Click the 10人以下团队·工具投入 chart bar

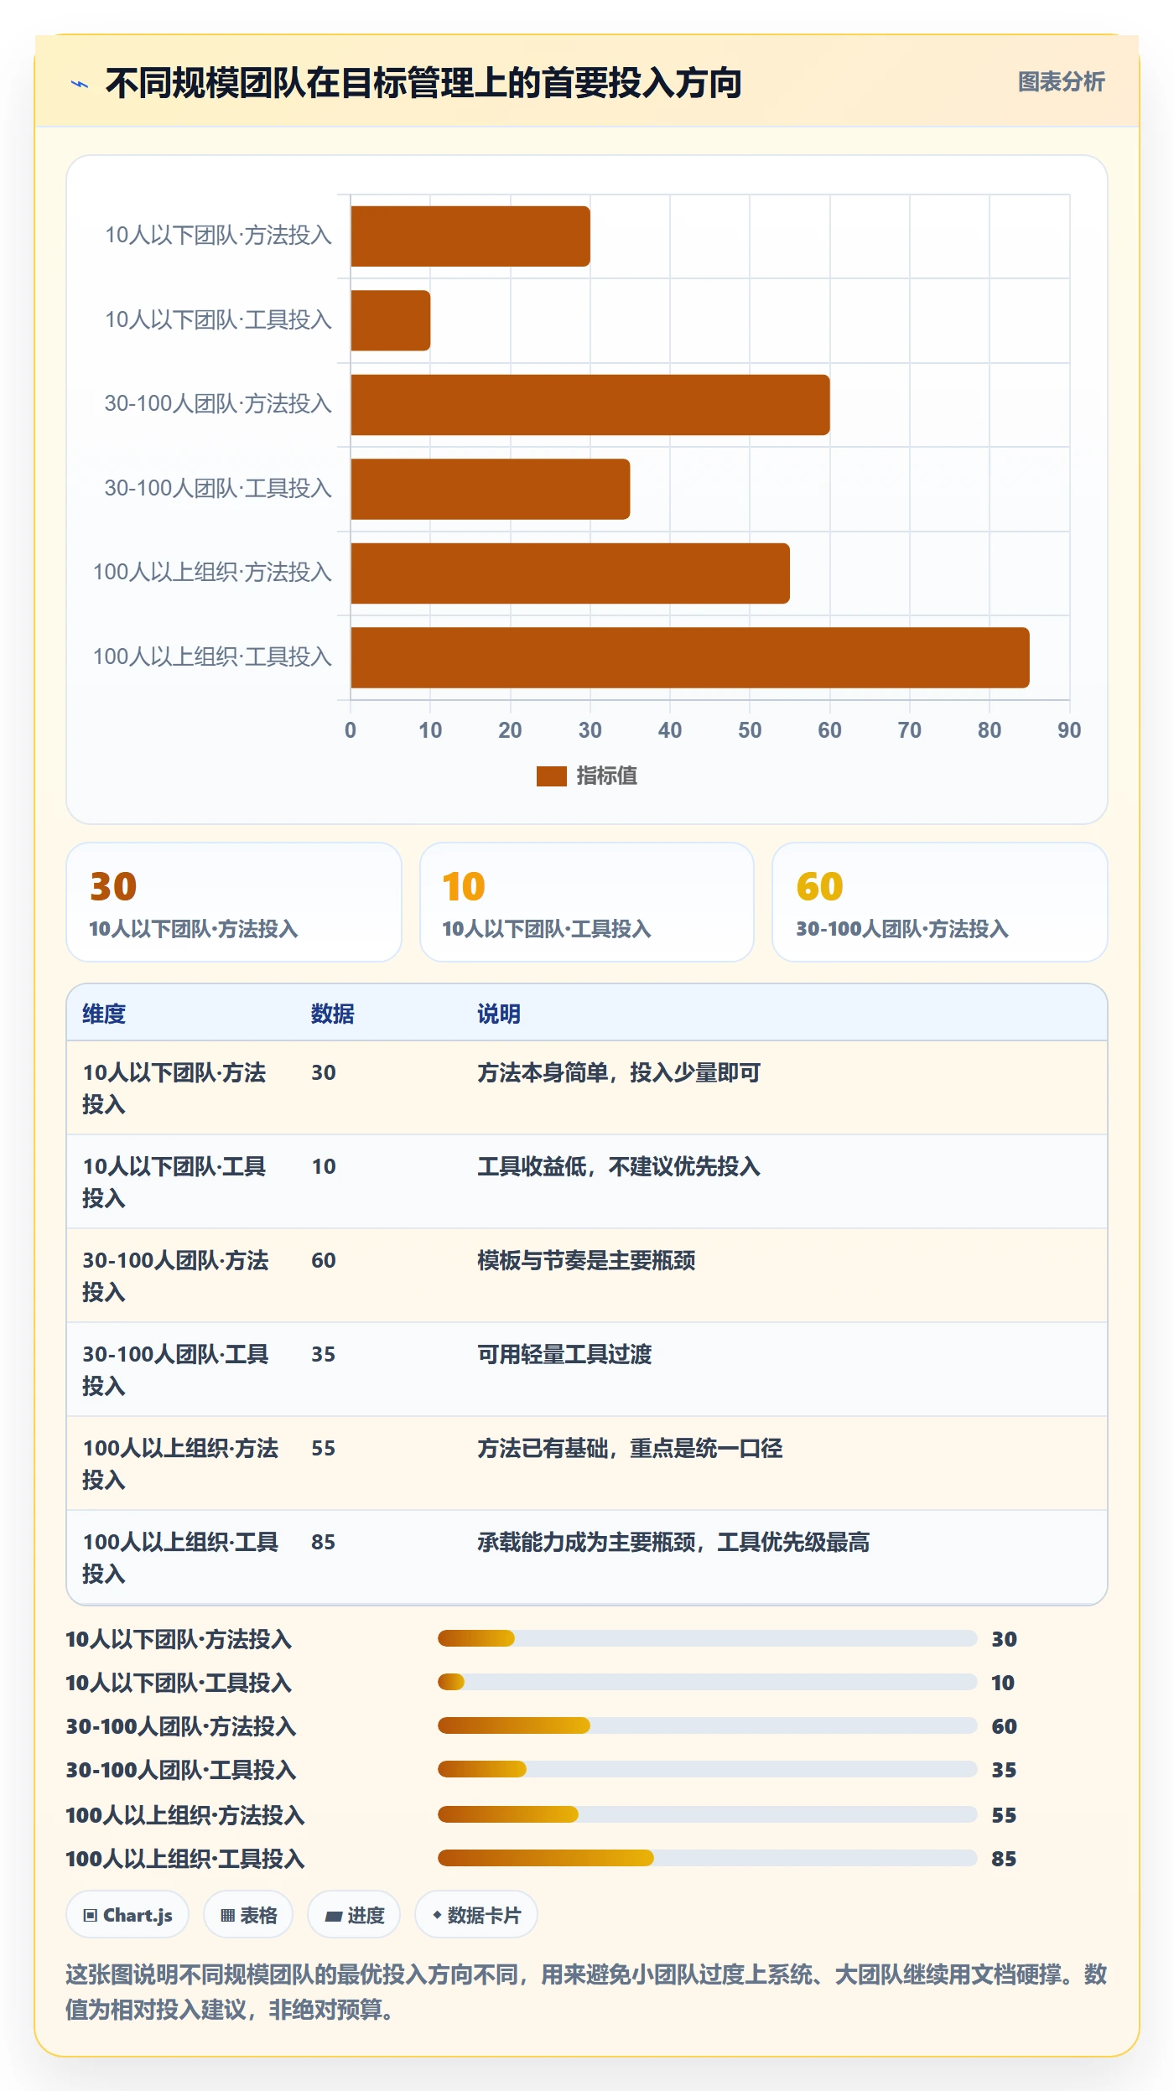(x=391, y=320)
